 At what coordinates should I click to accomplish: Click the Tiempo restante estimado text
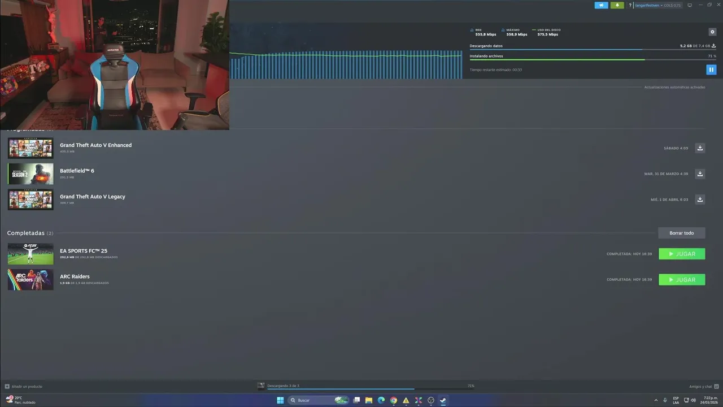[x=496, y=70]
